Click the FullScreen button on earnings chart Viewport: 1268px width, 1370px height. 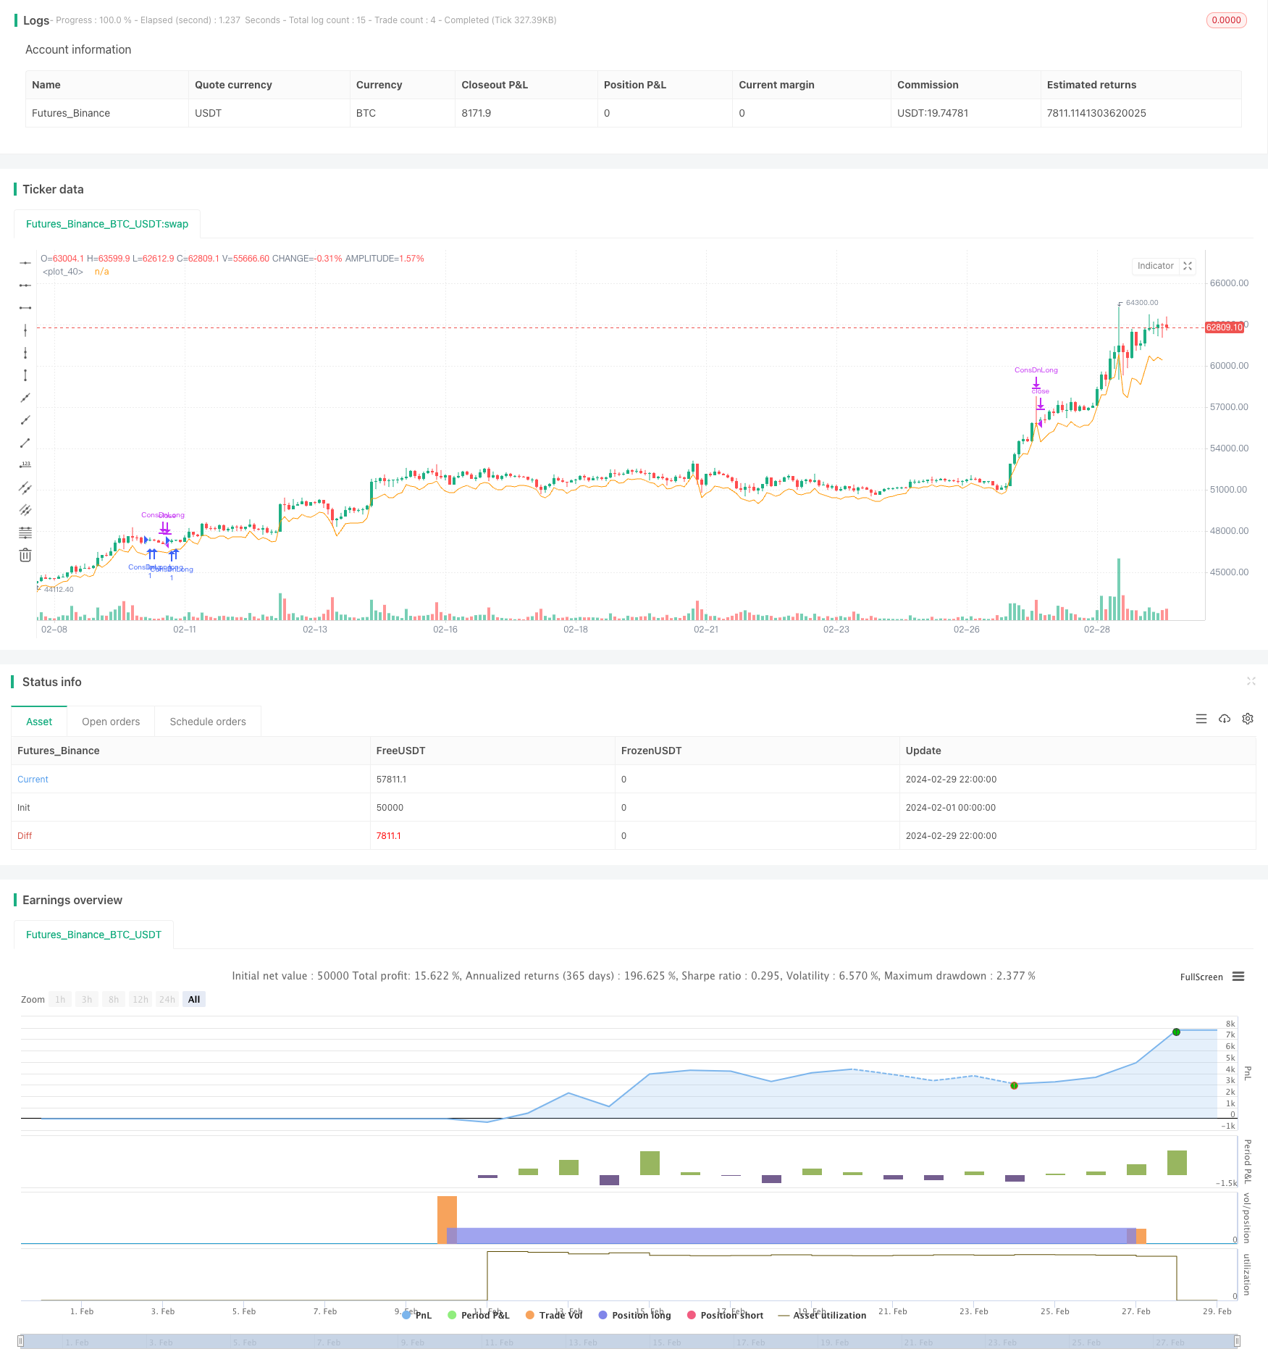coord(1201,977)
